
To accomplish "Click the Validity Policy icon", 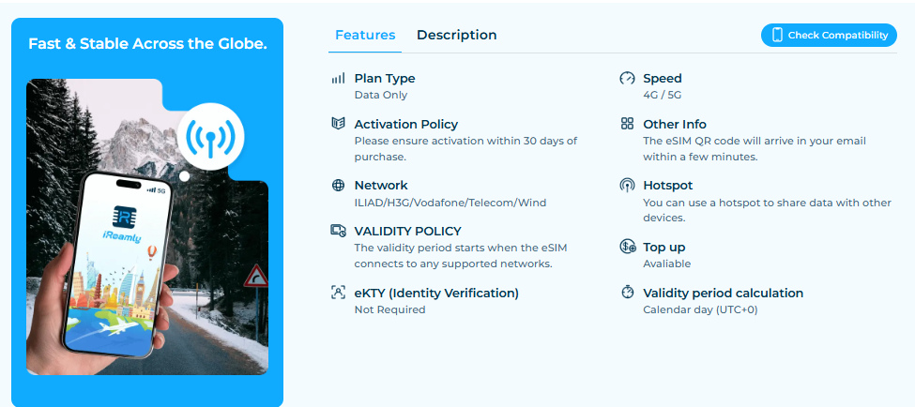I will [x=338, y=231].
